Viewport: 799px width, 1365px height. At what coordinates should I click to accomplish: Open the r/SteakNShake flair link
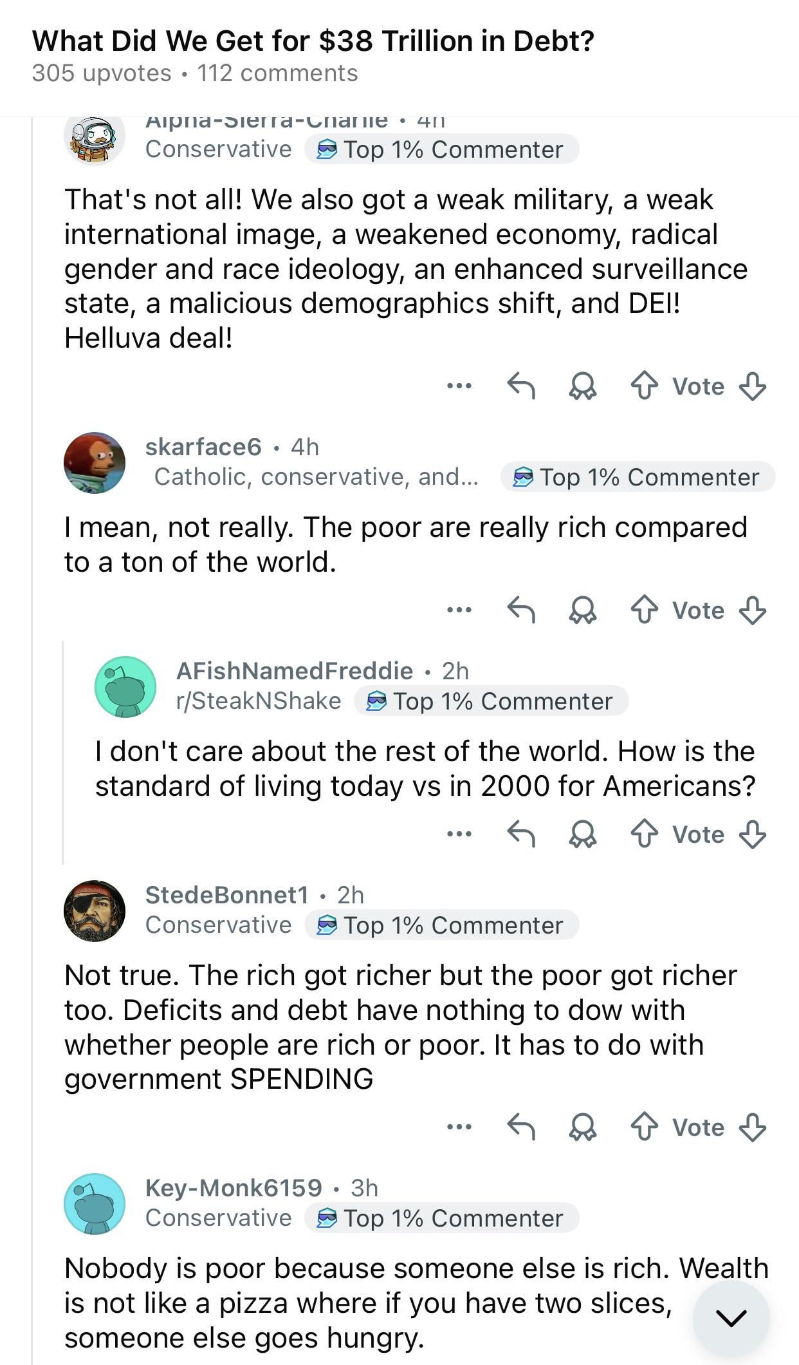click(259, 701)
